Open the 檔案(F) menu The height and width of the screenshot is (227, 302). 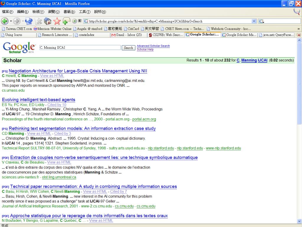pos(7,12)
